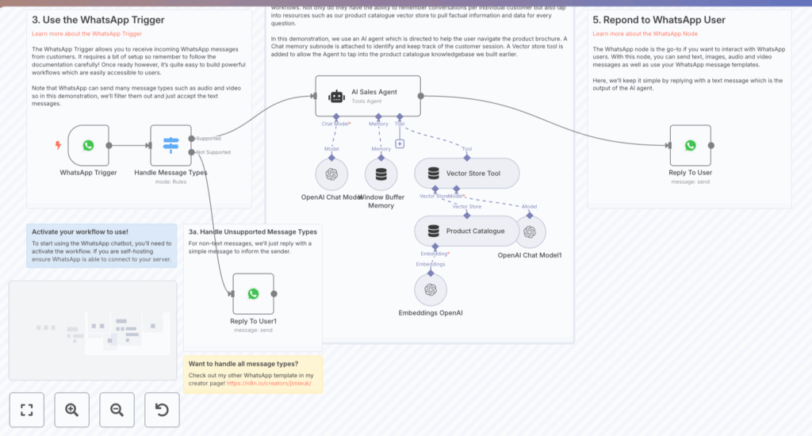Image resolution: width=812 pixels, height=436 pixels.
Task: Select the WhatsApp Trigger node
Action: pos(88,146)
